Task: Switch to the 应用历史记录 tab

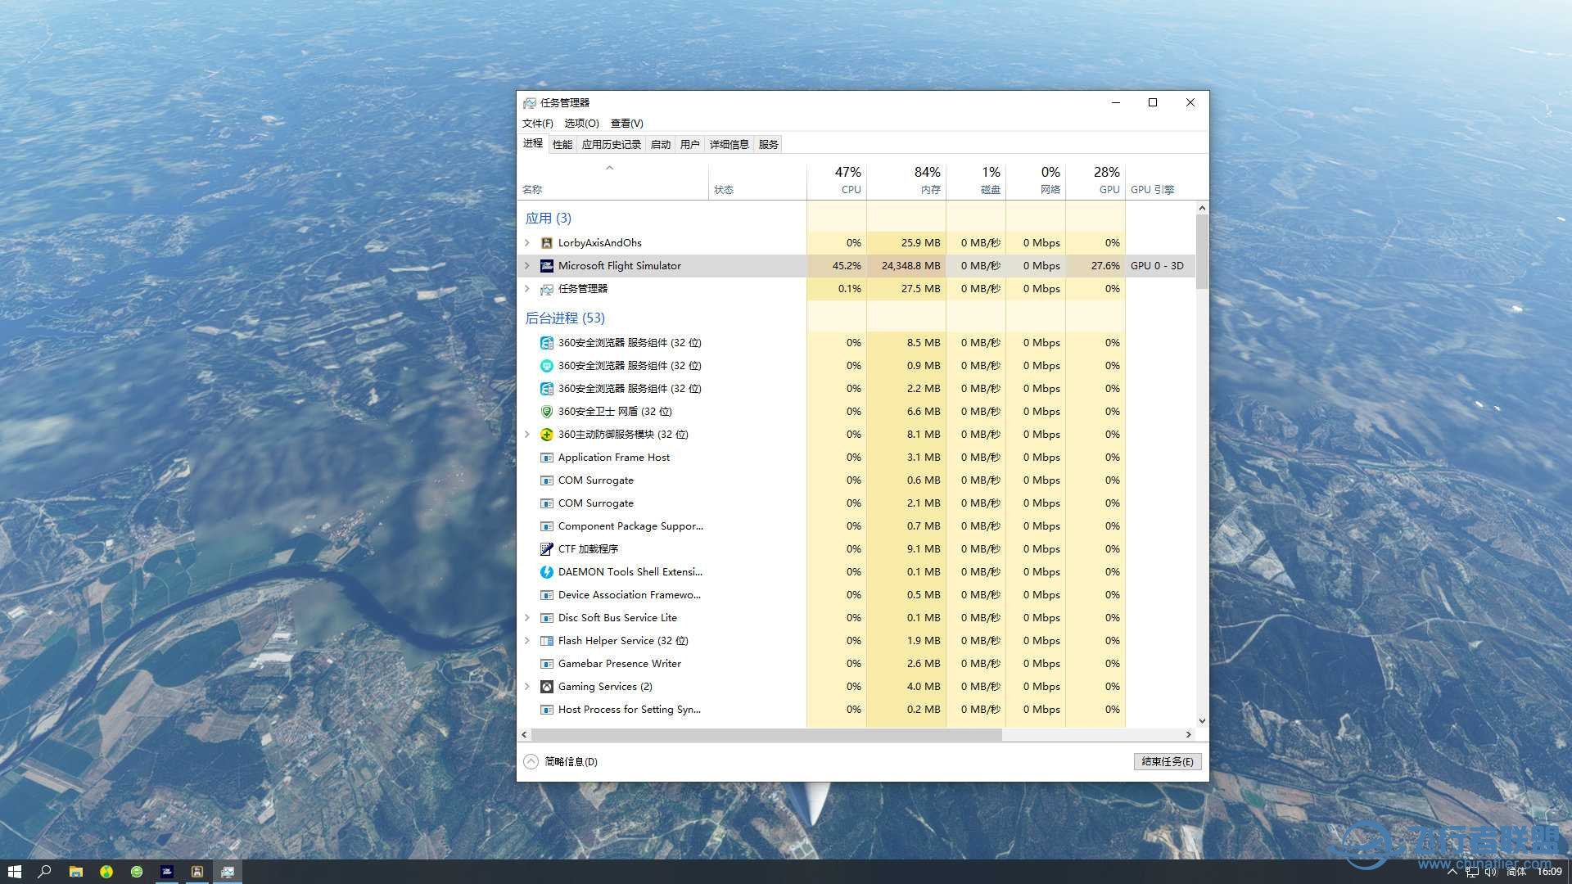Action: [612, 145]
